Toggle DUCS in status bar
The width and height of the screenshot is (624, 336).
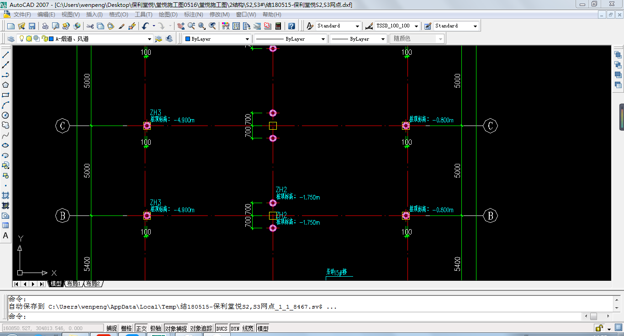coord(222,328)
